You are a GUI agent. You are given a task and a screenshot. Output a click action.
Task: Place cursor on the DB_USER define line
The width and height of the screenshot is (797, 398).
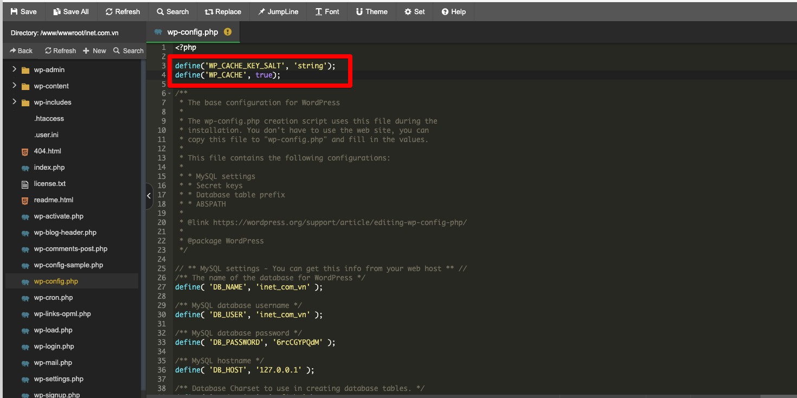coord(249,314)
